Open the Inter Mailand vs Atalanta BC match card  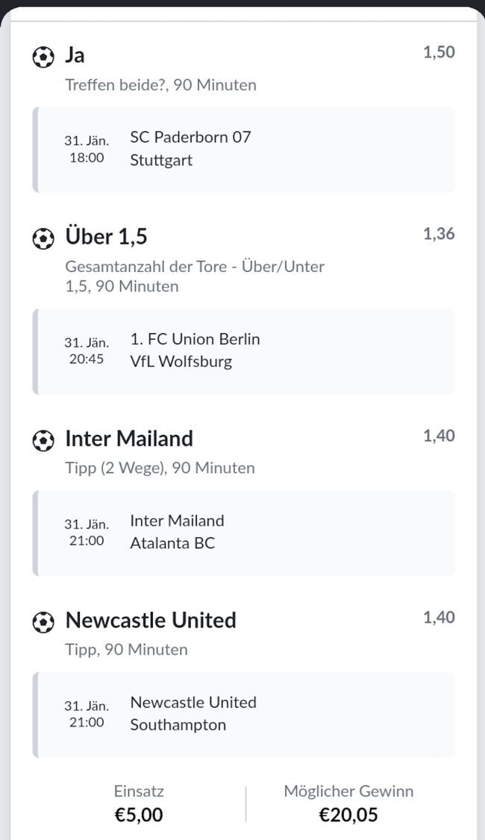coord(243,532)
